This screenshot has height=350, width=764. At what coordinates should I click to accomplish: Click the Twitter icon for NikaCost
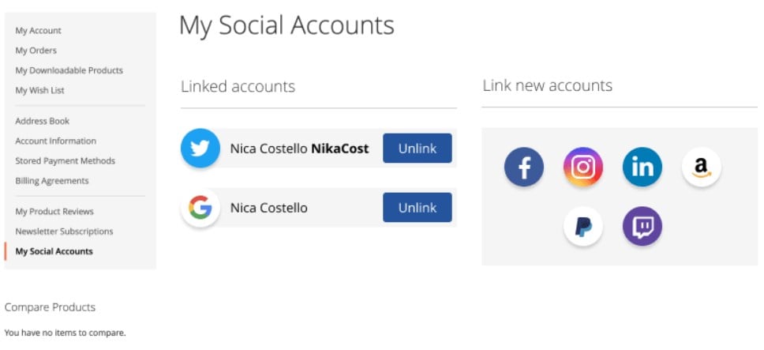[x=200, y=149]
